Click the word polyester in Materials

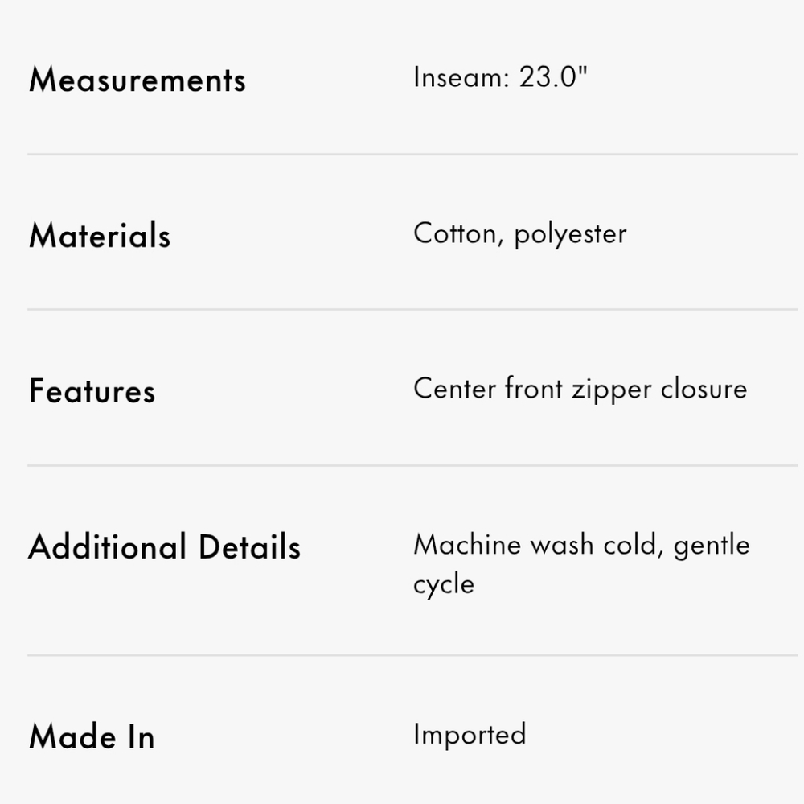[570, 235]
